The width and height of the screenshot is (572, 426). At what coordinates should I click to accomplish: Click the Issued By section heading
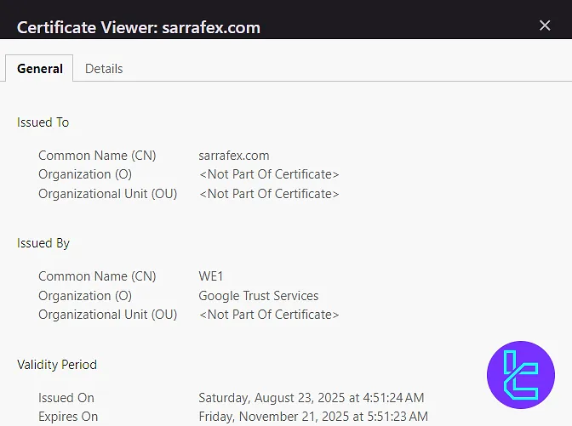[43, 243]
